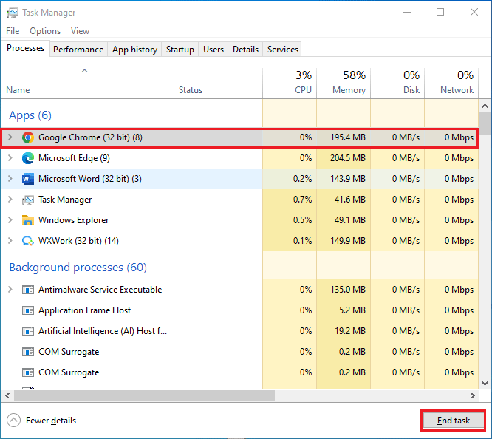
Task: Click the Application Frame Host icon
Action: coord(28,310)
